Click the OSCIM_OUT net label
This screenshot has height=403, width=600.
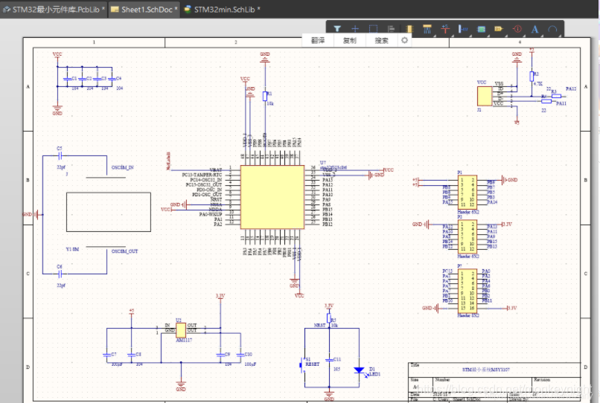tap(124, 251)
